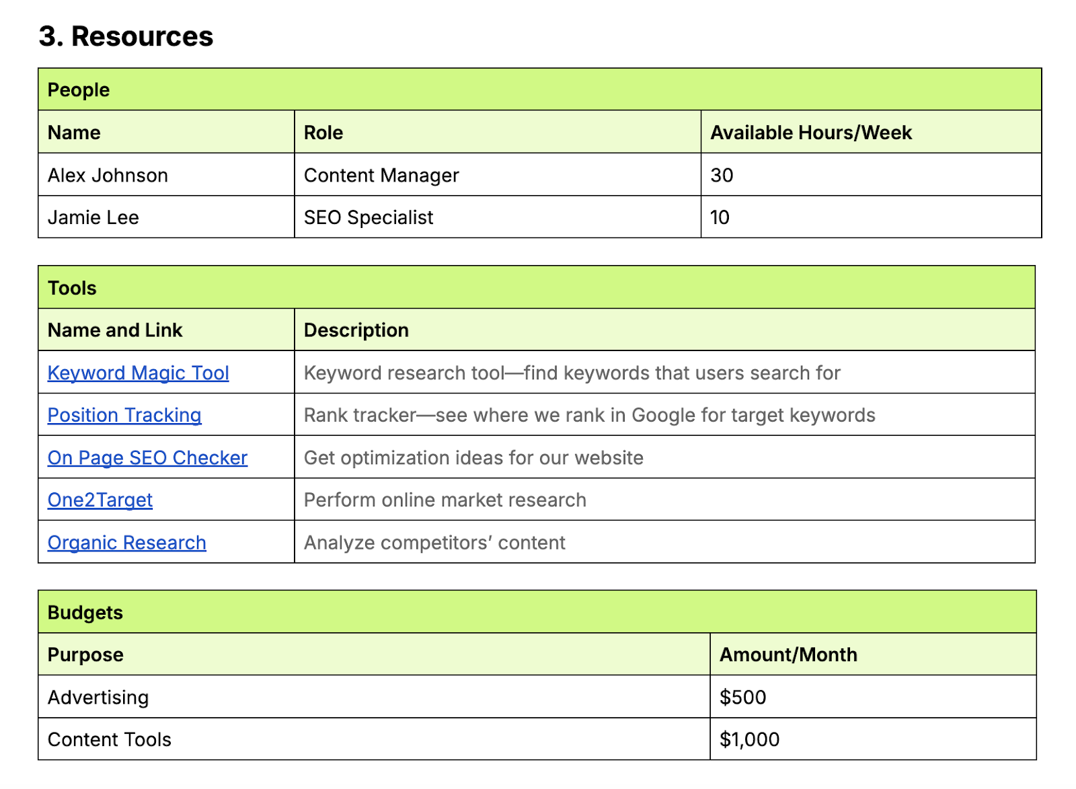Select the Content Tools budget row

click(x=109, y=739)
